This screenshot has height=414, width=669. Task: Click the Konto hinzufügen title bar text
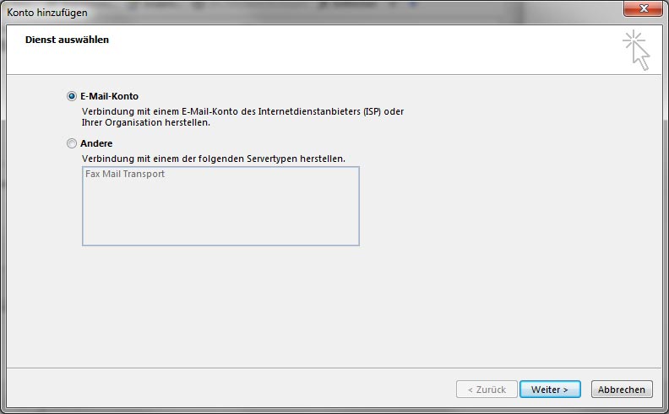pyautogui.click(x=46, y=13)
